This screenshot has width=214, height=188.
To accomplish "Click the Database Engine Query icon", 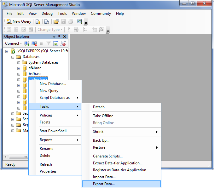I will pyautogui.click(x=38, y=21).
